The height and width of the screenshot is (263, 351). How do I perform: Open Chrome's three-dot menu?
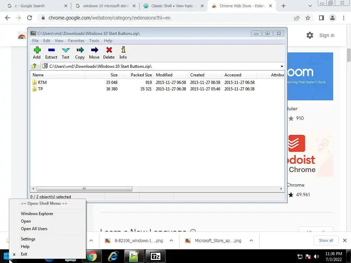tap(343, 18)
